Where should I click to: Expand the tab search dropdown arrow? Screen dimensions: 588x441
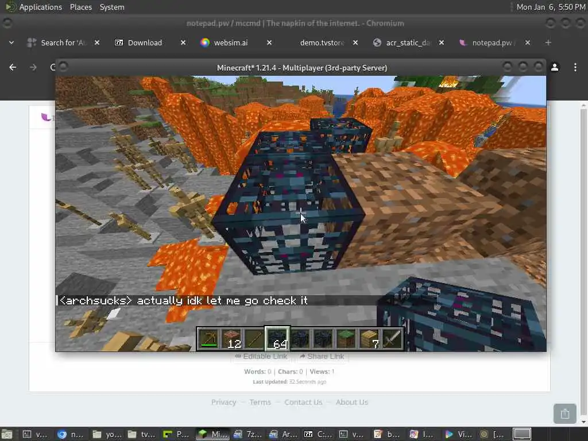[x=11, y=42]
